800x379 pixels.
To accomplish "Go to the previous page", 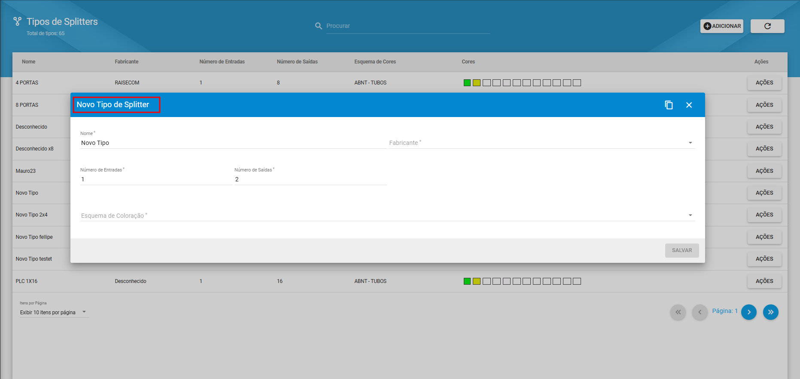I will [700, 312].
